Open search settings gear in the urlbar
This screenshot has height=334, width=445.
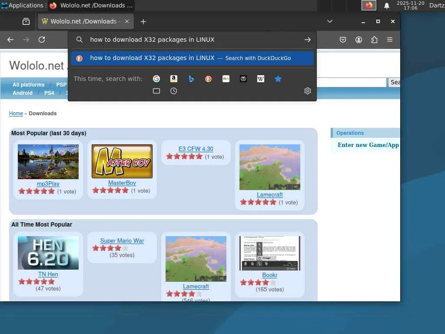click(308, 91)
